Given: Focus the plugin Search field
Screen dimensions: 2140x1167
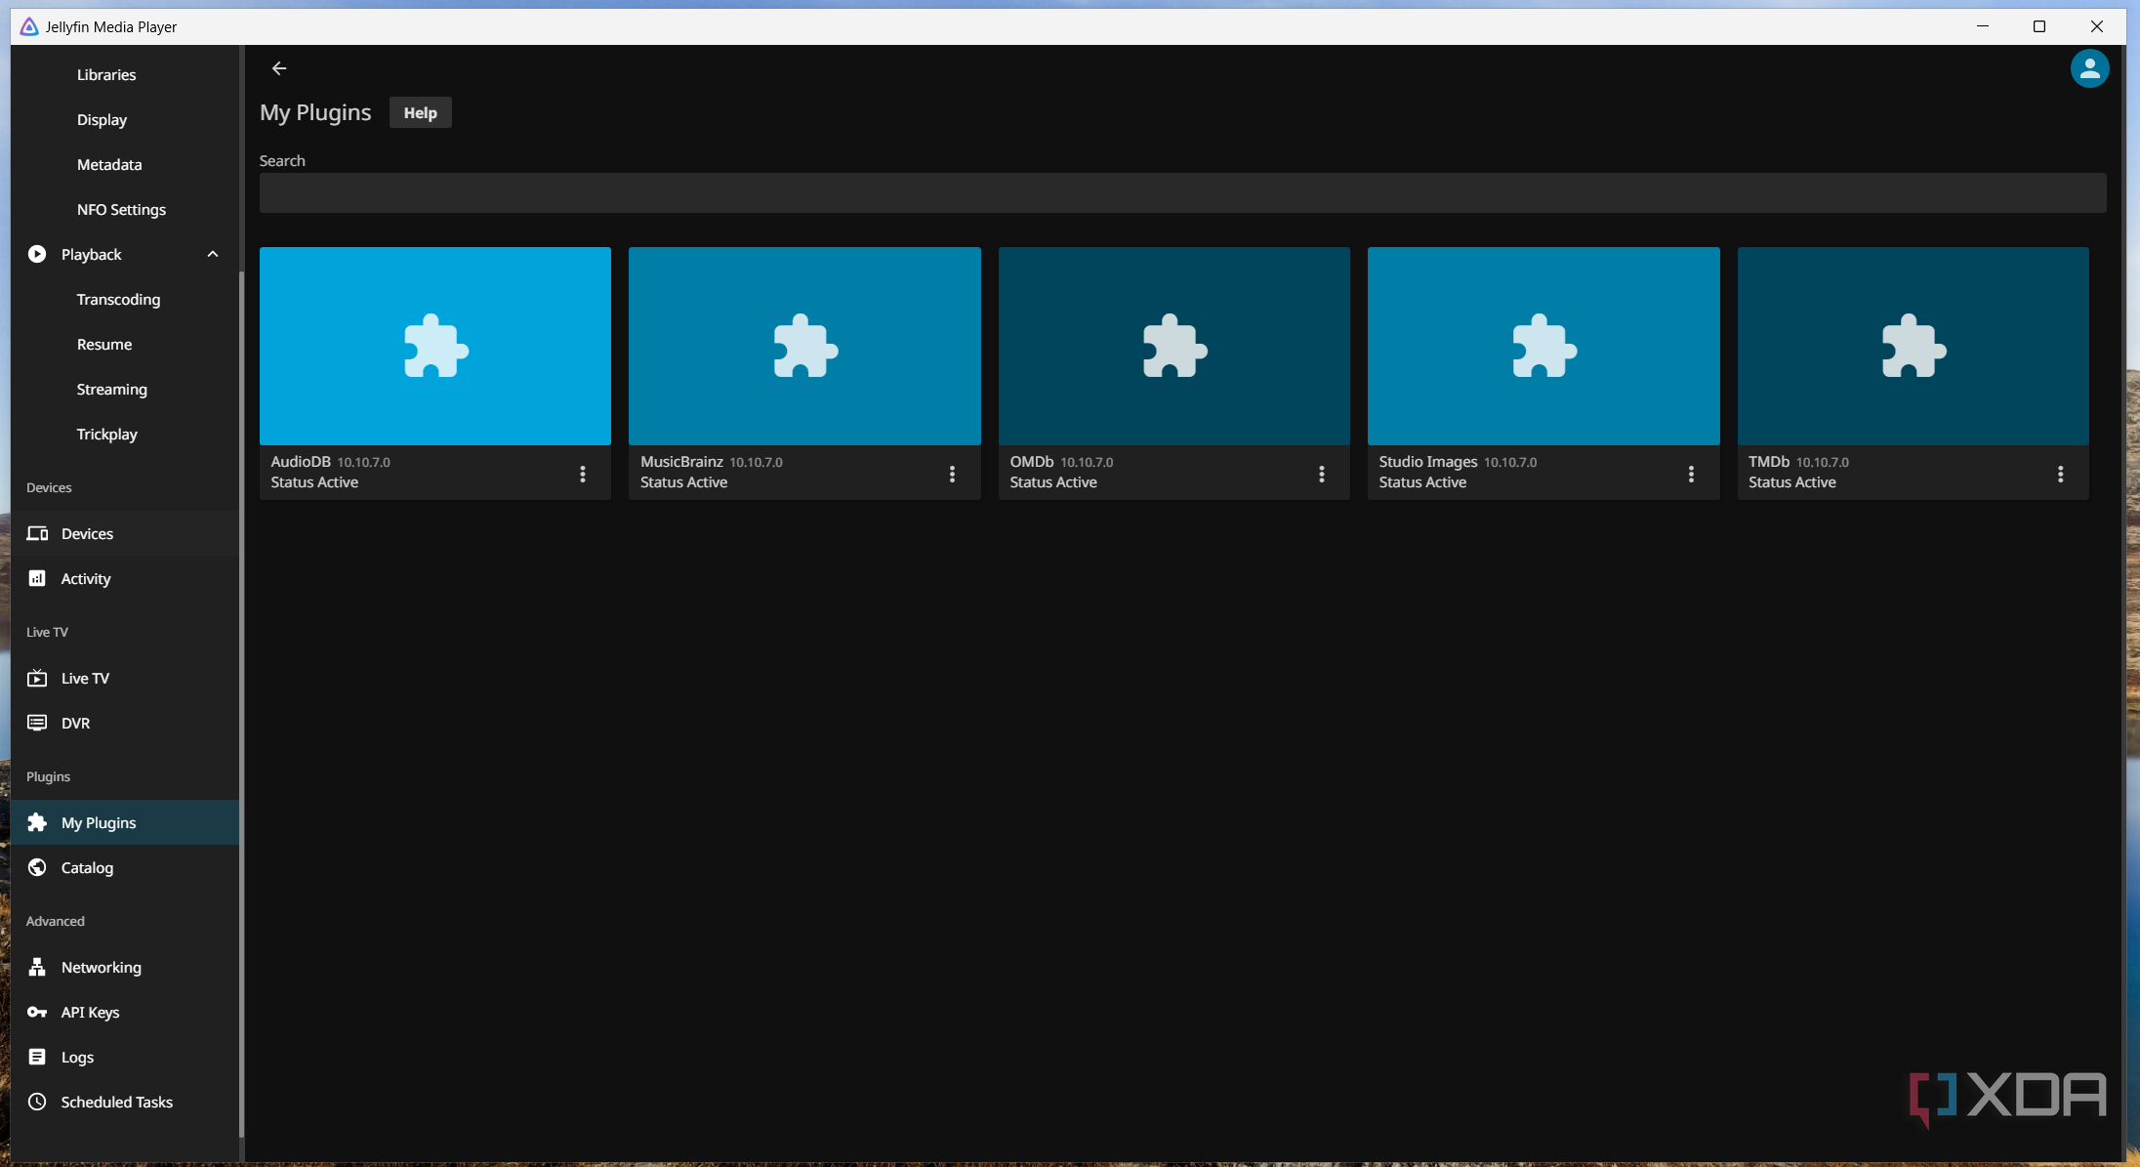Looking at the screenshot, I should 1182,193.
